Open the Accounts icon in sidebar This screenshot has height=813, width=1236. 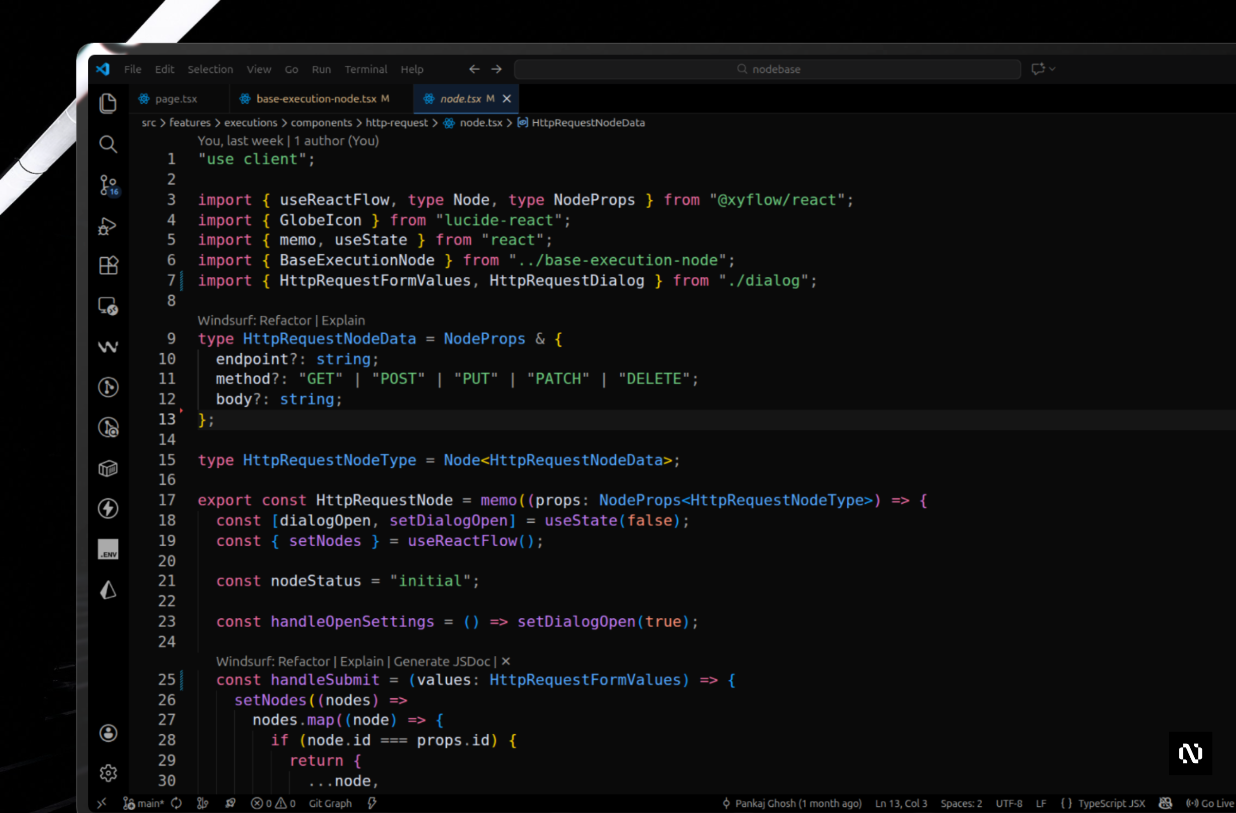click(108, 733)
